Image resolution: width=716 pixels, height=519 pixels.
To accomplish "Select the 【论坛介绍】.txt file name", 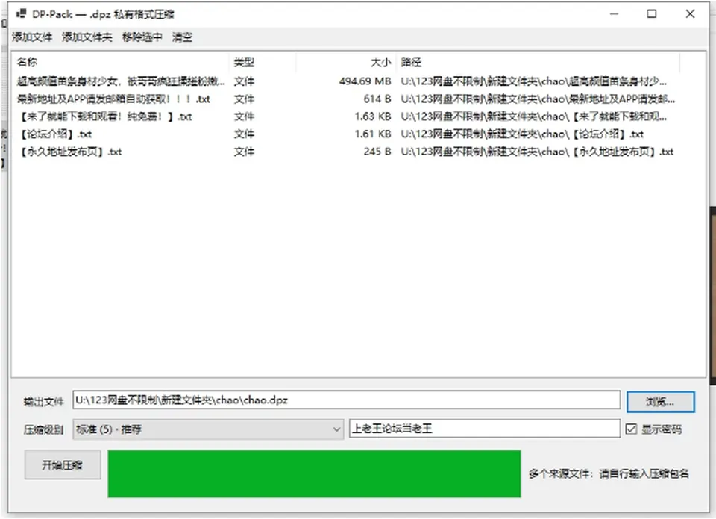I will click(54, 134).
